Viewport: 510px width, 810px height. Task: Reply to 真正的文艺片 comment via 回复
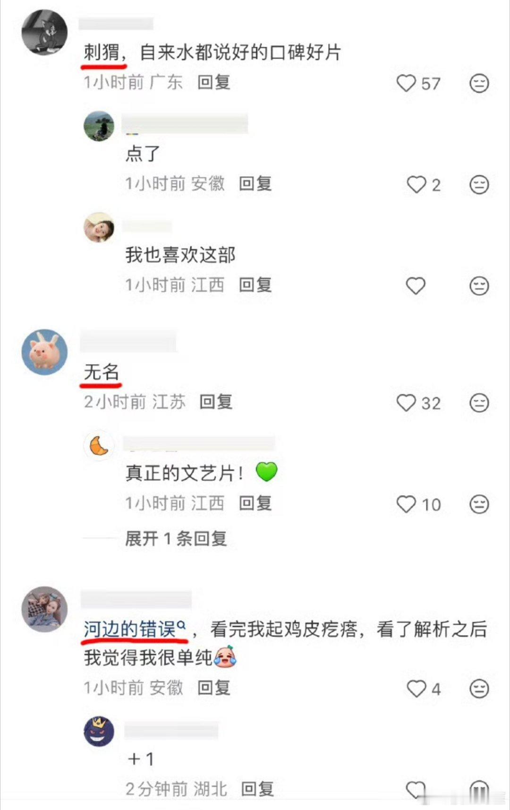tap(255, 503)
